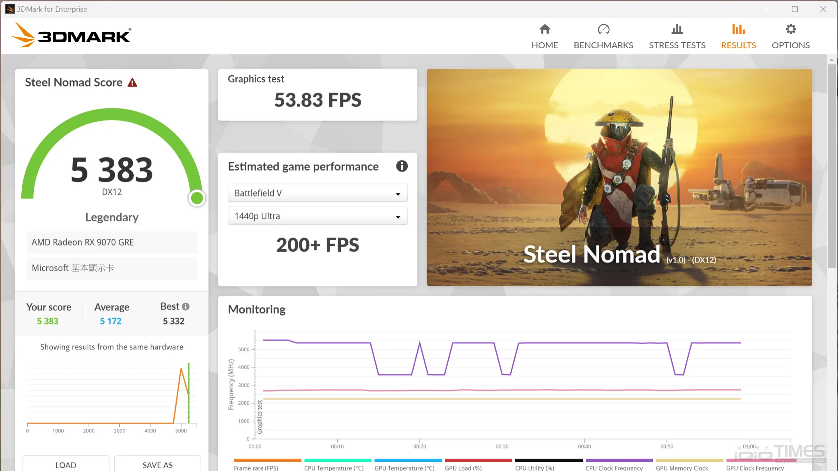838x471 pixels.
Task: Click the info icon next to Best
Action: coord(186,307)
